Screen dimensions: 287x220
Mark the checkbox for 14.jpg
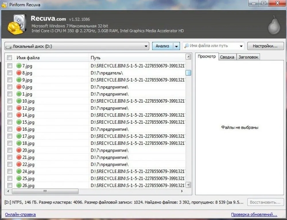tap(10, 115)
